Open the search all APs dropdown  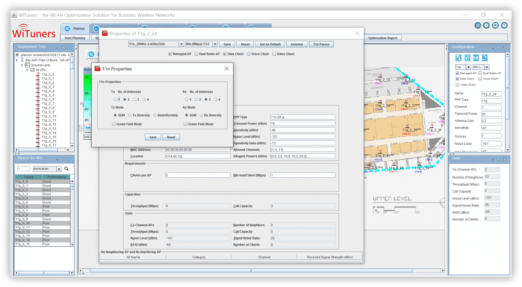point(59,169)
